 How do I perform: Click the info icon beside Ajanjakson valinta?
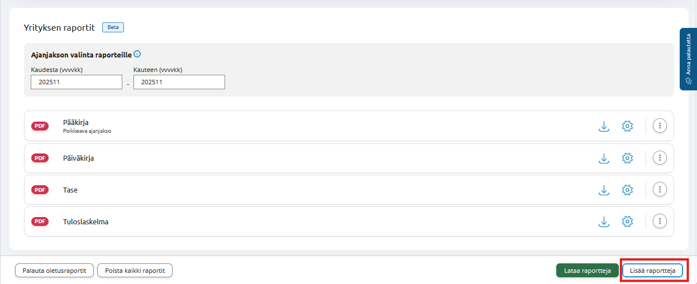pyautogui.click(x=137, y=55)
